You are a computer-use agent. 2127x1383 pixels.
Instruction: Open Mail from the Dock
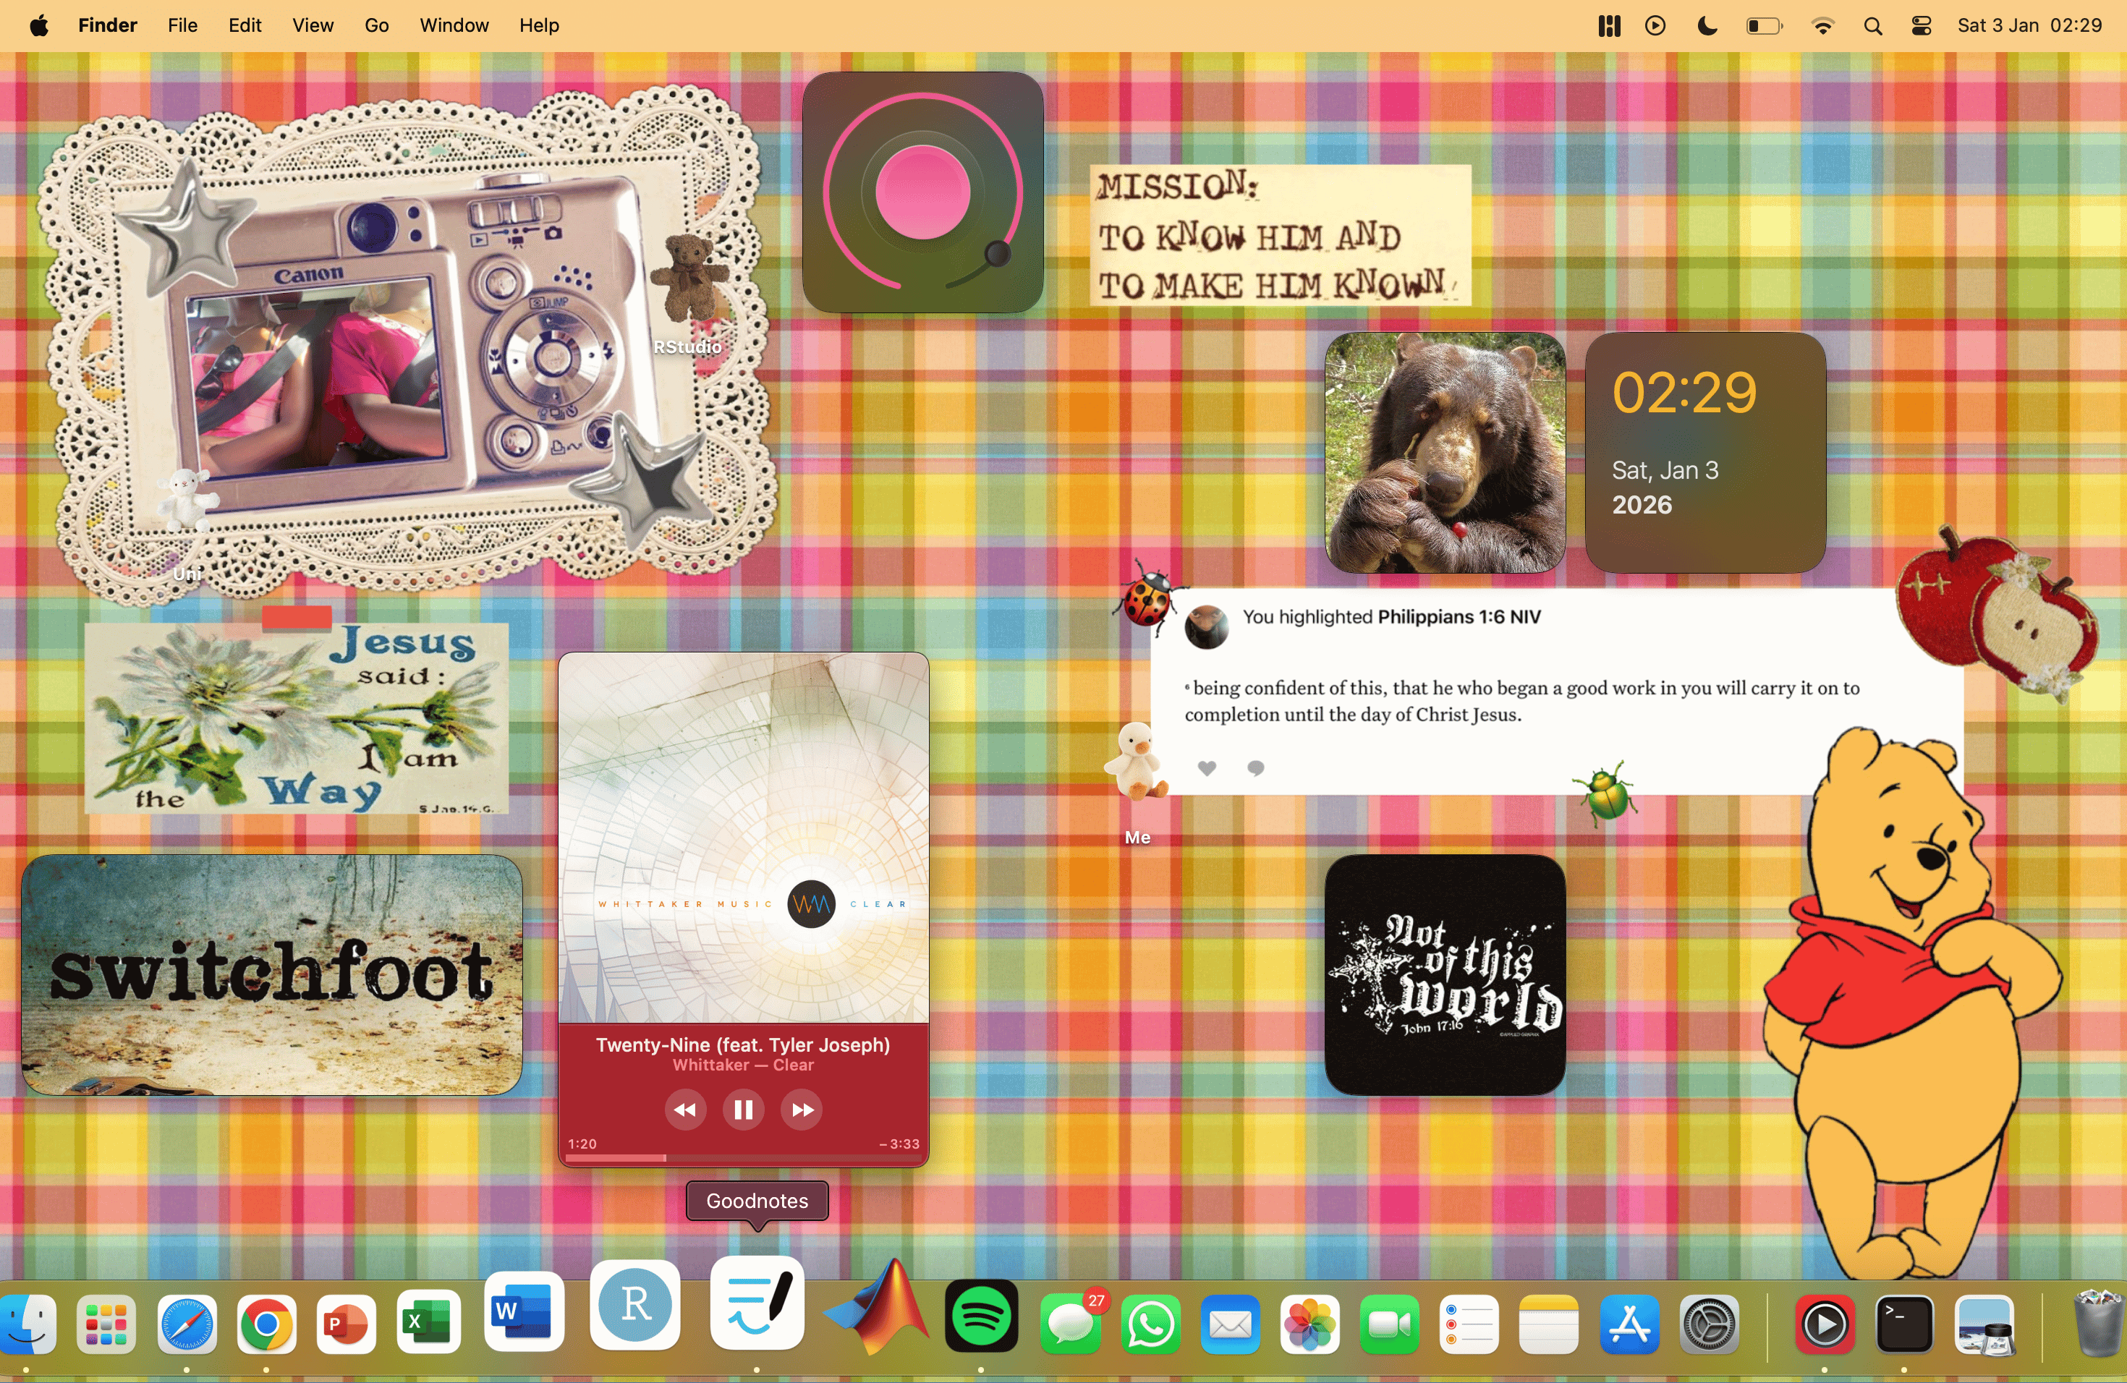tap(1230, 1323)
